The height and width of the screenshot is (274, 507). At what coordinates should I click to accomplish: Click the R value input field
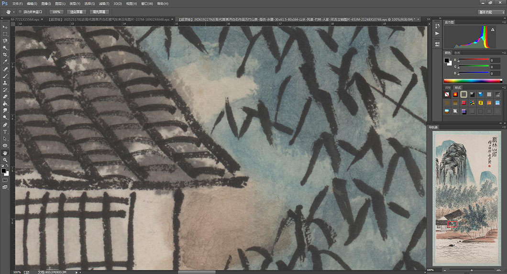coord(496,60)
